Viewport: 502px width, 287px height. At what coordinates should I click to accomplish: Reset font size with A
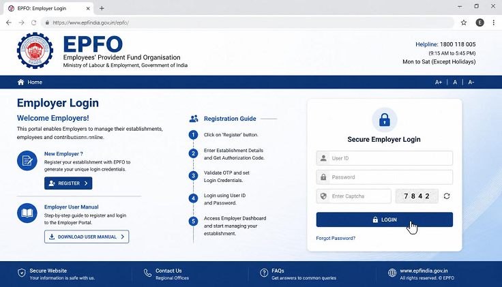click(455, 82)
